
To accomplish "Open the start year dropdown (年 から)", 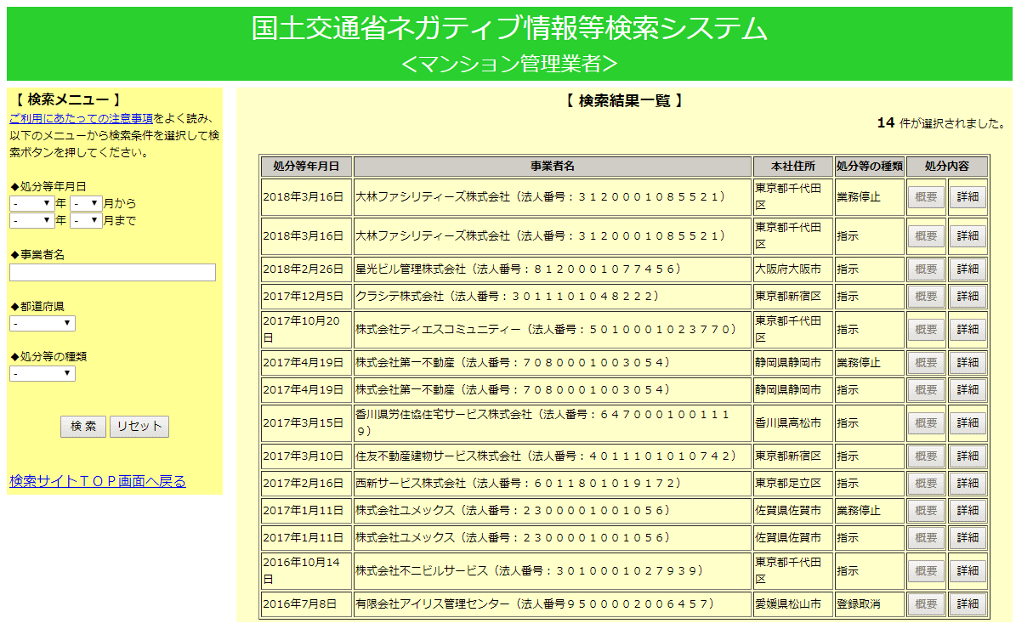I will coord(31,203).
